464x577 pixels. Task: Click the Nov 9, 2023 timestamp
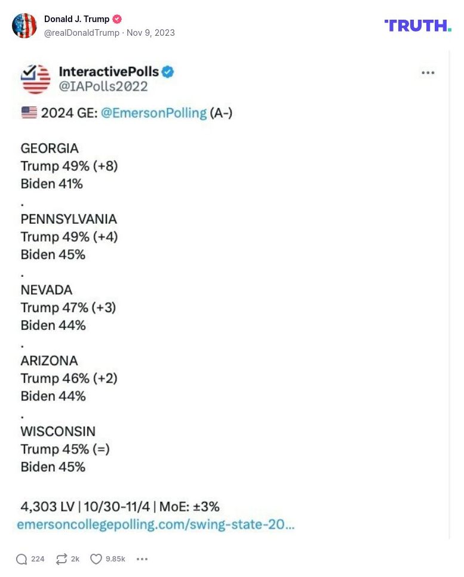click(150, 33)
